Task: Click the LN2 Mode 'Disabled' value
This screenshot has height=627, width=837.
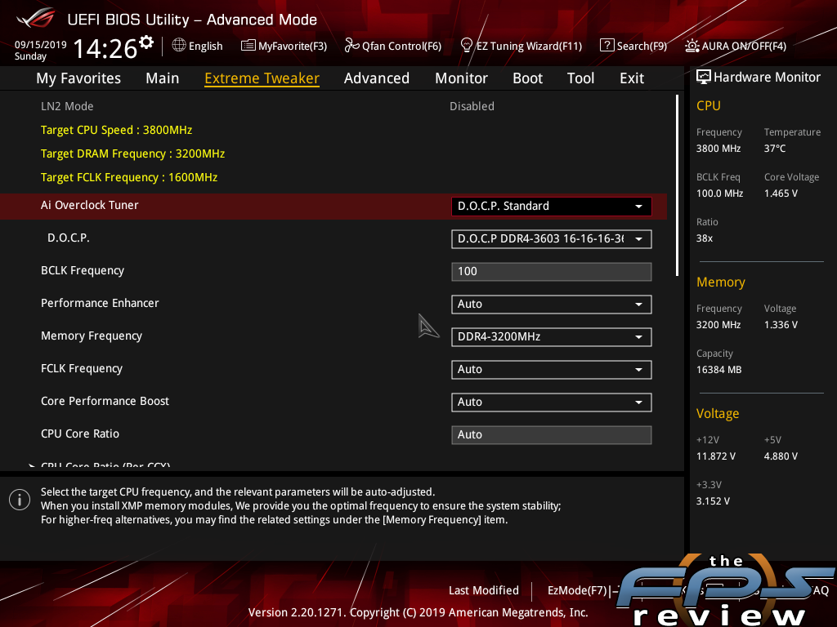Action: 472,106
